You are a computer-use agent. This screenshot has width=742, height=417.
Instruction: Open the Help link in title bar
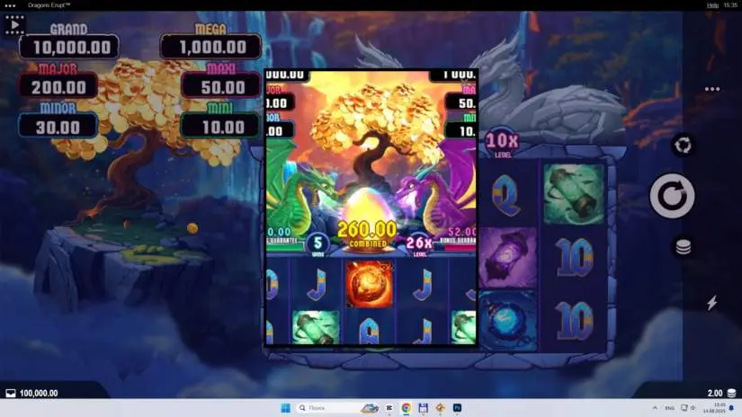click(712, 5)
